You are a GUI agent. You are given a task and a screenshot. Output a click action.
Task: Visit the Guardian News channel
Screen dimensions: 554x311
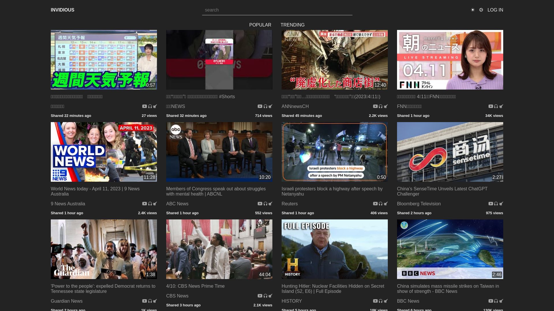(x=67, y=301)
